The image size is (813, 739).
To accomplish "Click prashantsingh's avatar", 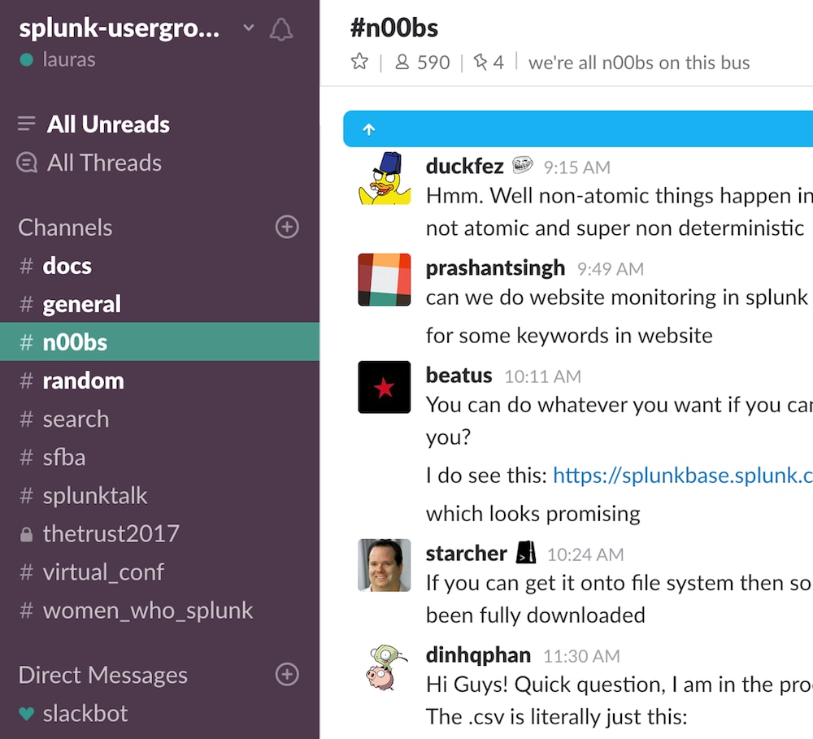I will [x=385, y=280].
